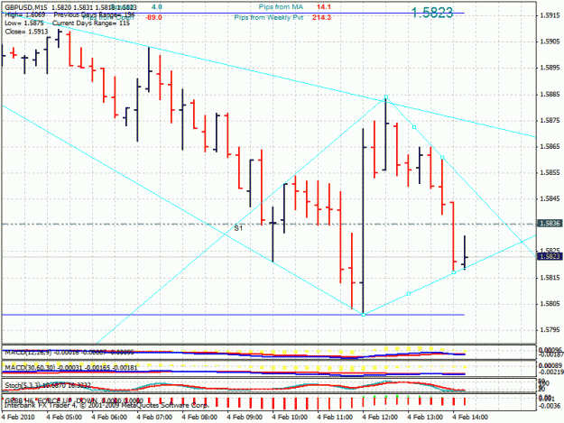Image resolution: width=564 pixels, height=423 pixels.
Task: Click the 'Close= 1.5913' text
Action: pos(26,32)
